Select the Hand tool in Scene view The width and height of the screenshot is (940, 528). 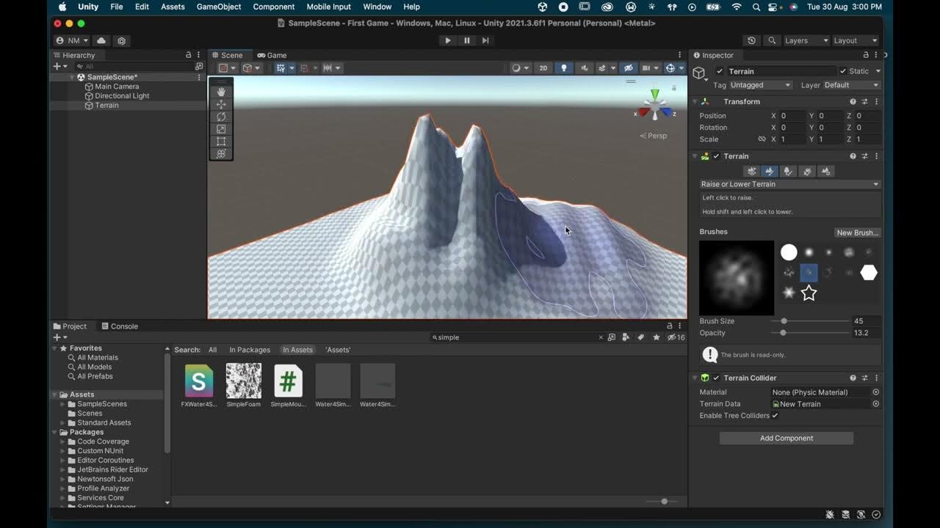coord(221,92)
